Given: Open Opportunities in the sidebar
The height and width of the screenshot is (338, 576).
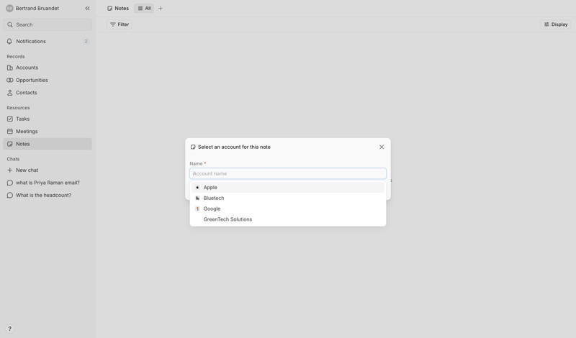Looking at the screenshot, I should (x=48, y=80).
